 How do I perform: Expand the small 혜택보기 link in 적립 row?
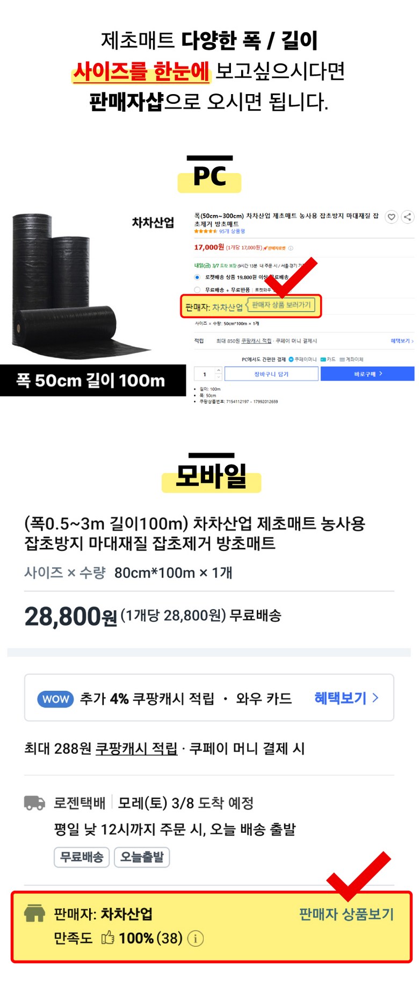coord(402,341)
